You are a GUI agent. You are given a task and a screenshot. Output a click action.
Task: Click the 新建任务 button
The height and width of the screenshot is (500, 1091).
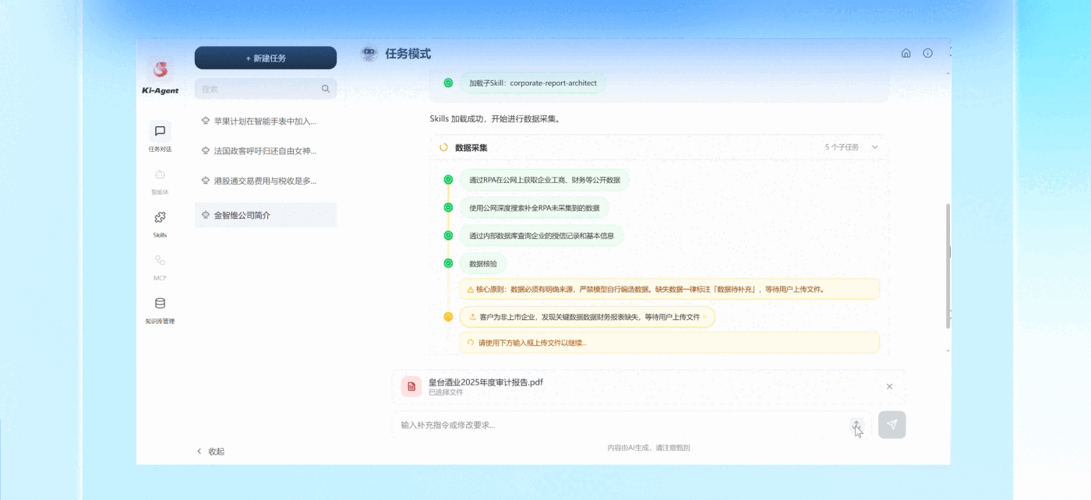[266, 58]
